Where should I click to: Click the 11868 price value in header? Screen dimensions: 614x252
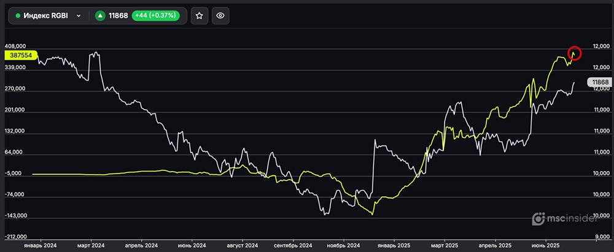point(118,16)
